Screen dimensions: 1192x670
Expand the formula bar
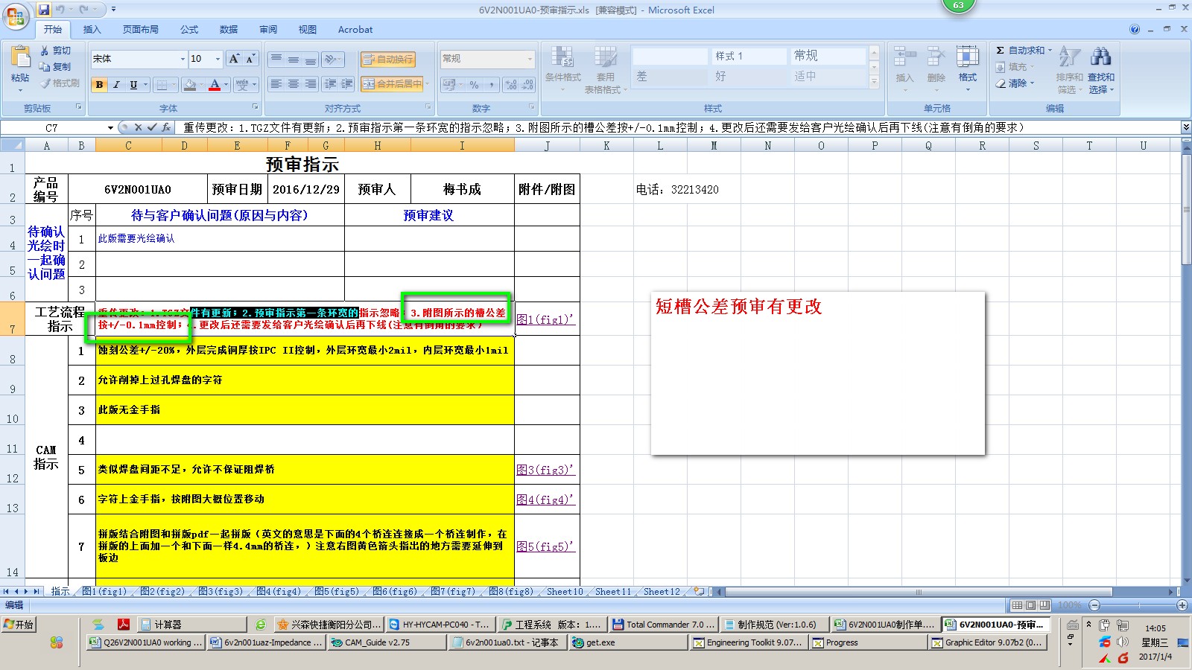coord(1185,127)
